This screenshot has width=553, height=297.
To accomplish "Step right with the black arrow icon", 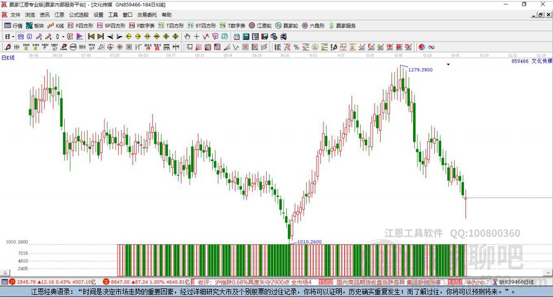I will 118,37.
